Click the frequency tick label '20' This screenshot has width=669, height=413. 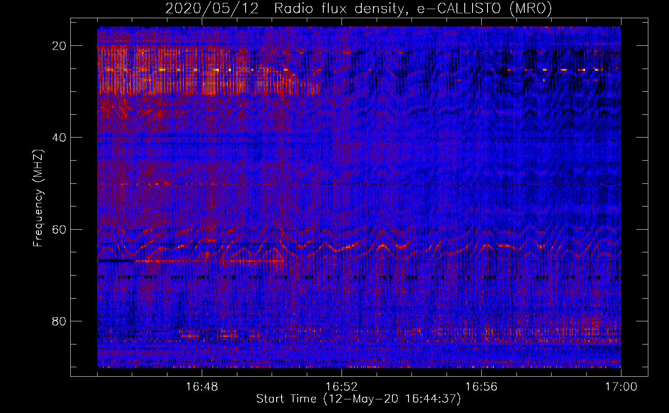pos(60,46)
